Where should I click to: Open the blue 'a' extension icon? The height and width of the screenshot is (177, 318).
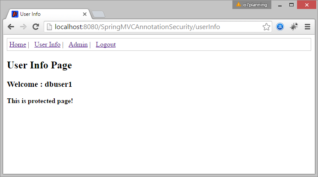pyautogui.click(x=280, y=27)
